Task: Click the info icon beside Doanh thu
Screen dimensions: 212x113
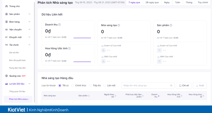Action: (60, 24)
